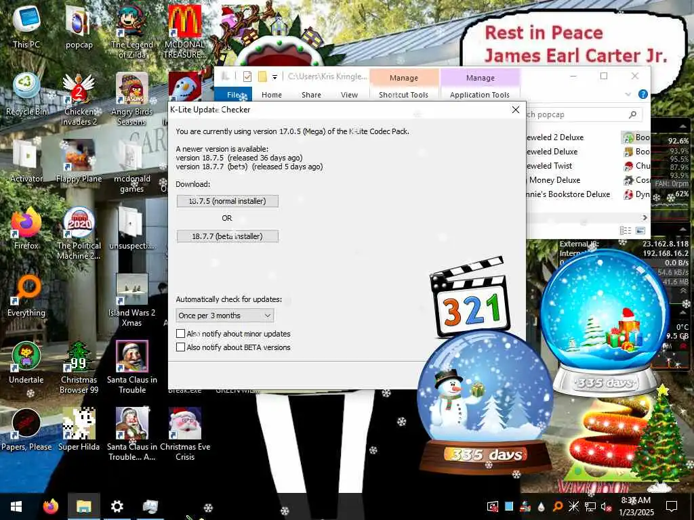Viewport: 694px width, 520px height.
Task: Expand the Quick Access Toolbar dropdown arrow
Action: [274, 77]
